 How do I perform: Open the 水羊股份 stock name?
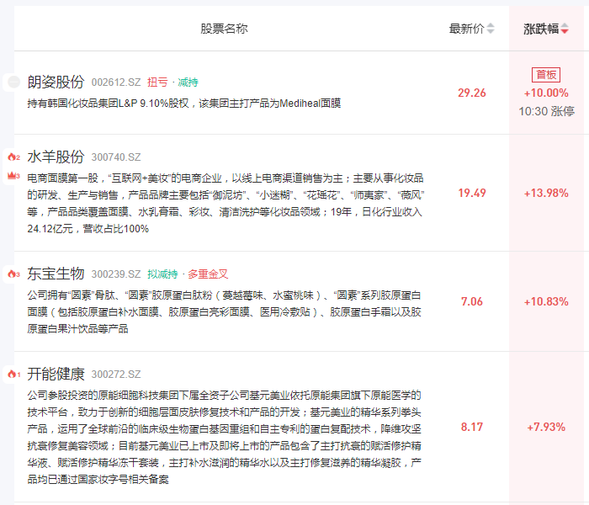point(56,157)
